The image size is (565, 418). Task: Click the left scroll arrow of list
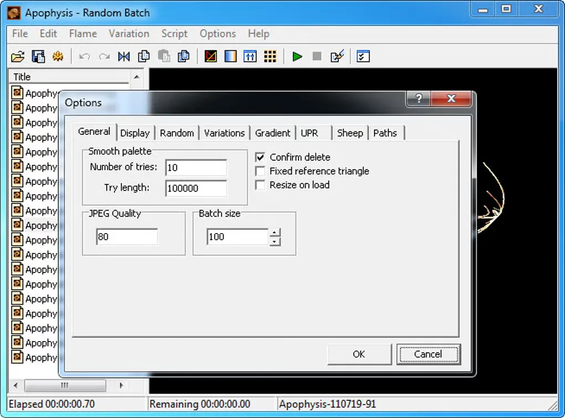[x=16, y=385]
